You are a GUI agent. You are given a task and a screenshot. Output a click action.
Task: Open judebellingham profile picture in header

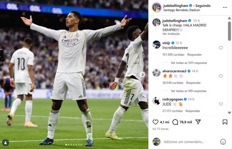tap(157, 7)
